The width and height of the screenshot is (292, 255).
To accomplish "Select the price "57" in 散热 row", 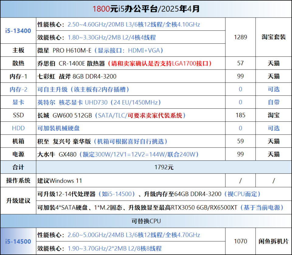I will coord(240,63).
